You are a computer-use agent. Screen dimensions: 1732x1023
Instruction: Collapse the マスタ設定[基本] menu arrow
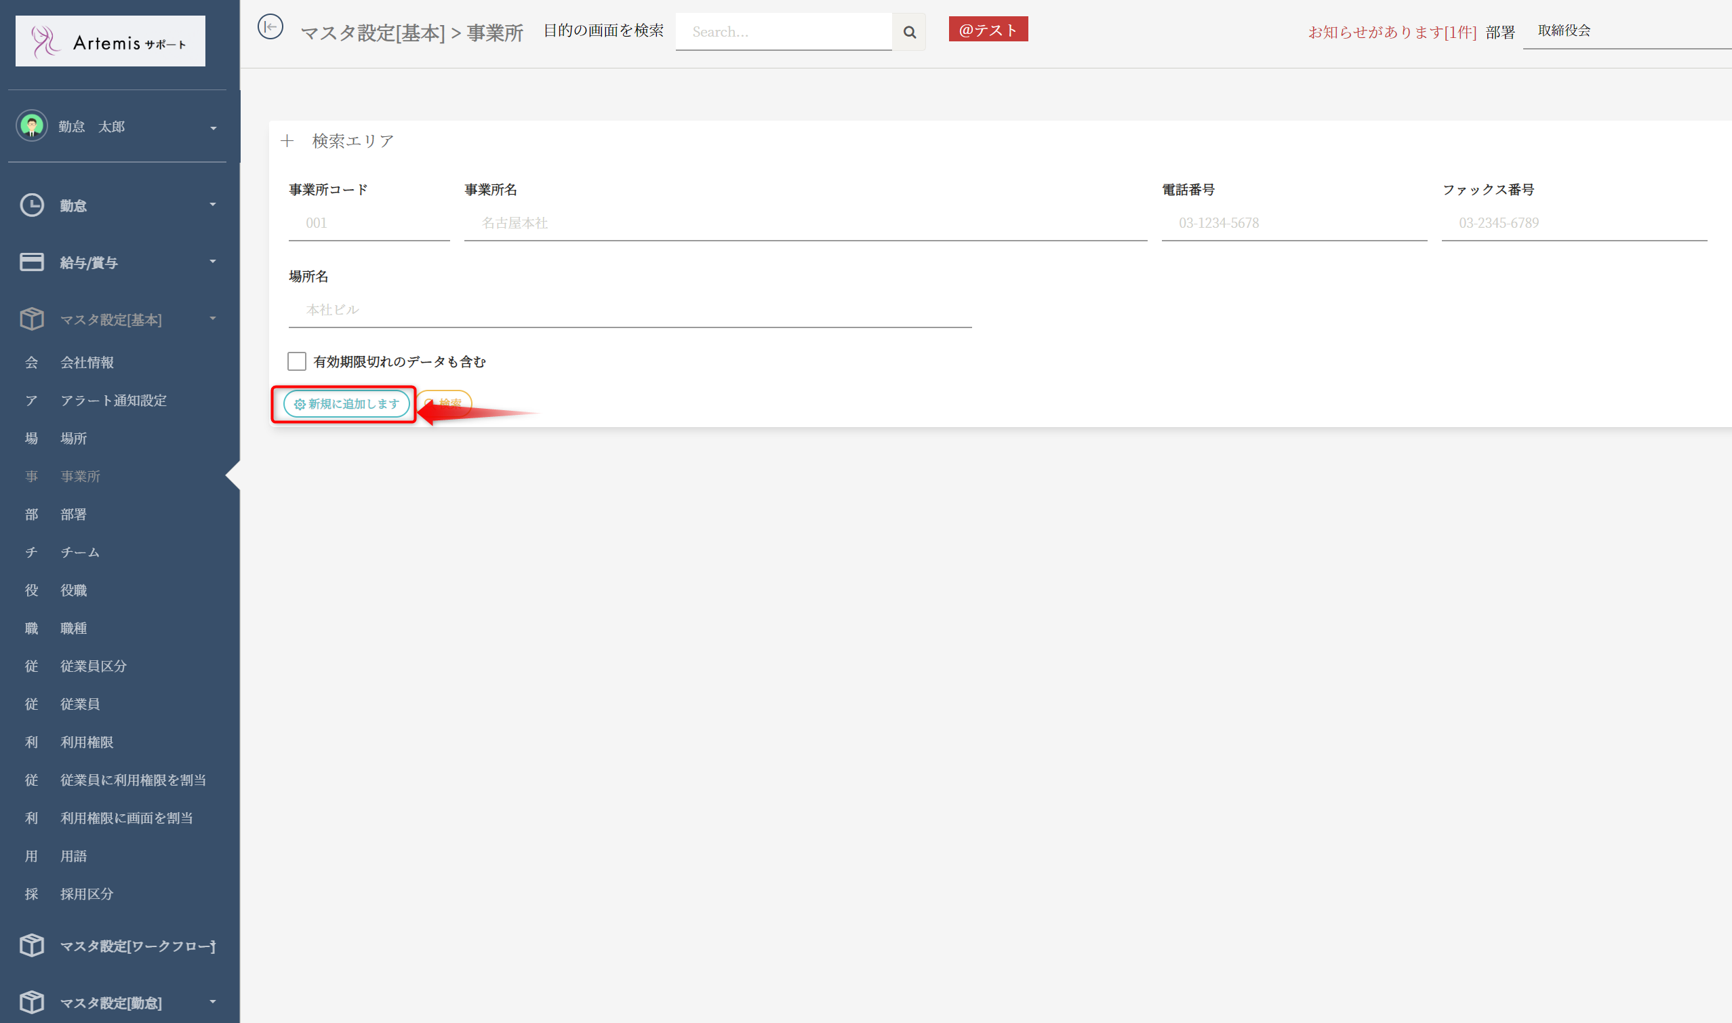pyautogui.click(x=213, y=318)
